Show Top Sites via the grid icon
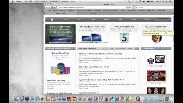Image resolution: width=183 pixels, height=103 pixels. pos(50,10)
